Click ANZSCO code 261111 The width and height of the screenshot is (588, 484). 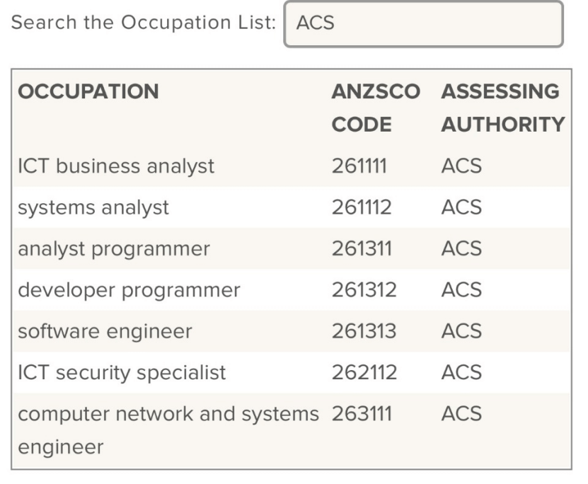click(359, 166)
